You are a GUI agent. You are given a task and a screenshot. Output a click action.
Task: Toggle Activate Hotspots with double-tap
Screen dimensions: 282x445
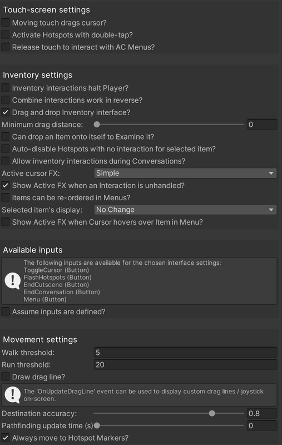[6, 35]
